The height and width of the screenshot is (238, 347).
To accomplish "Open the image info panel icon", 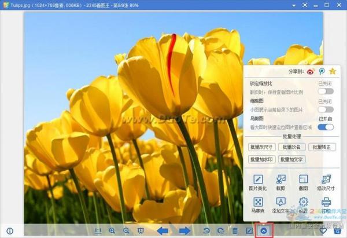I will pyautogui.click(x=10, y=231).
